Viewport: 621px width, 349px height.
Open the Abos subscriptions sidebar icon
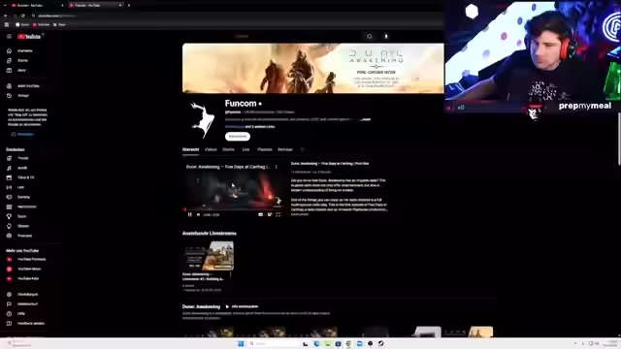coord(9,71)
